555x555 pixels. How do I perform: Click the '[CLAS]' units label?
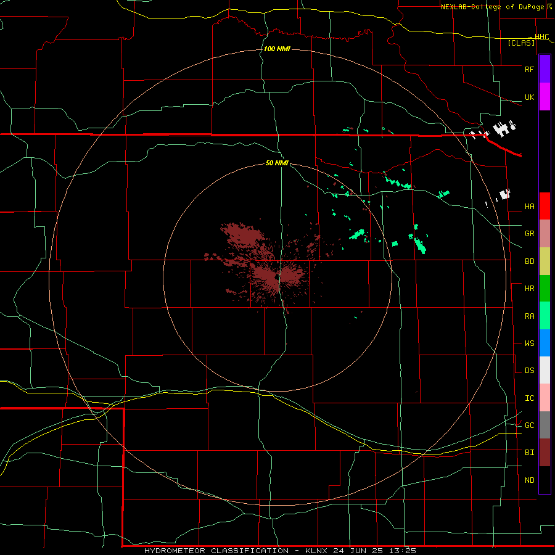(x=521, y=43)
